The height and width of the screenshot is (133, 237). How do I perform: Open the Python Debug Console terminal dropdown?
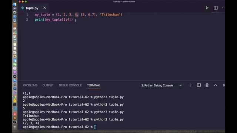[161, 85]
